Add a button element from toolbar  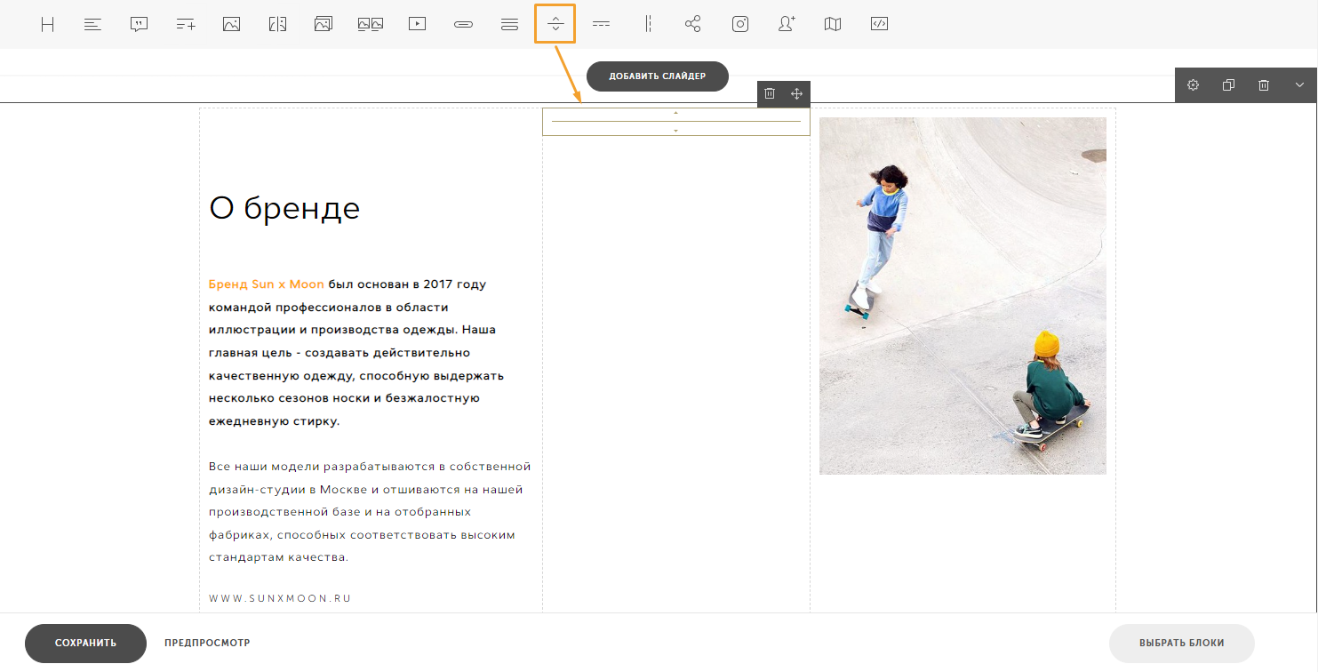click(463, 25)
